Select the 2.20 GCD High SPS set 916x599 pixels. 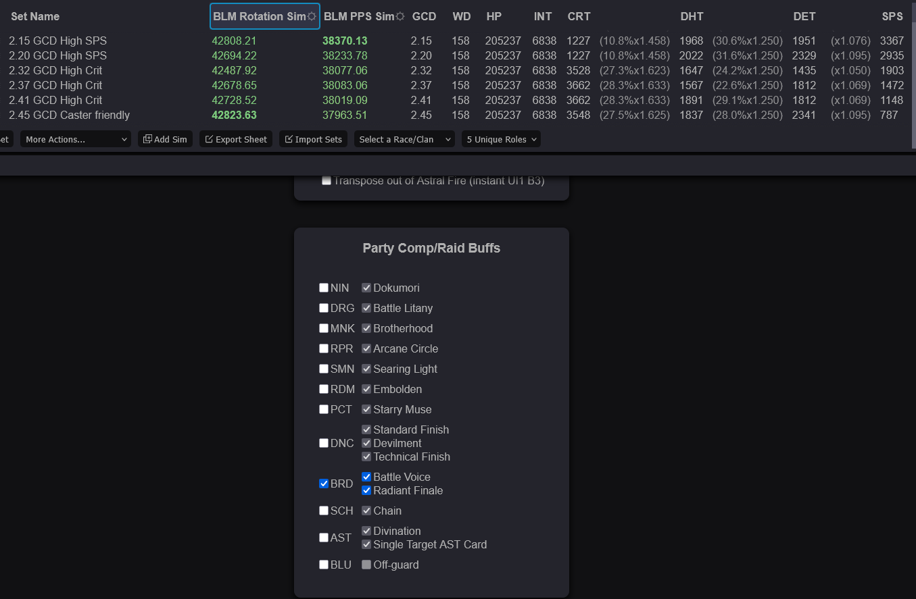pos(57,55)
